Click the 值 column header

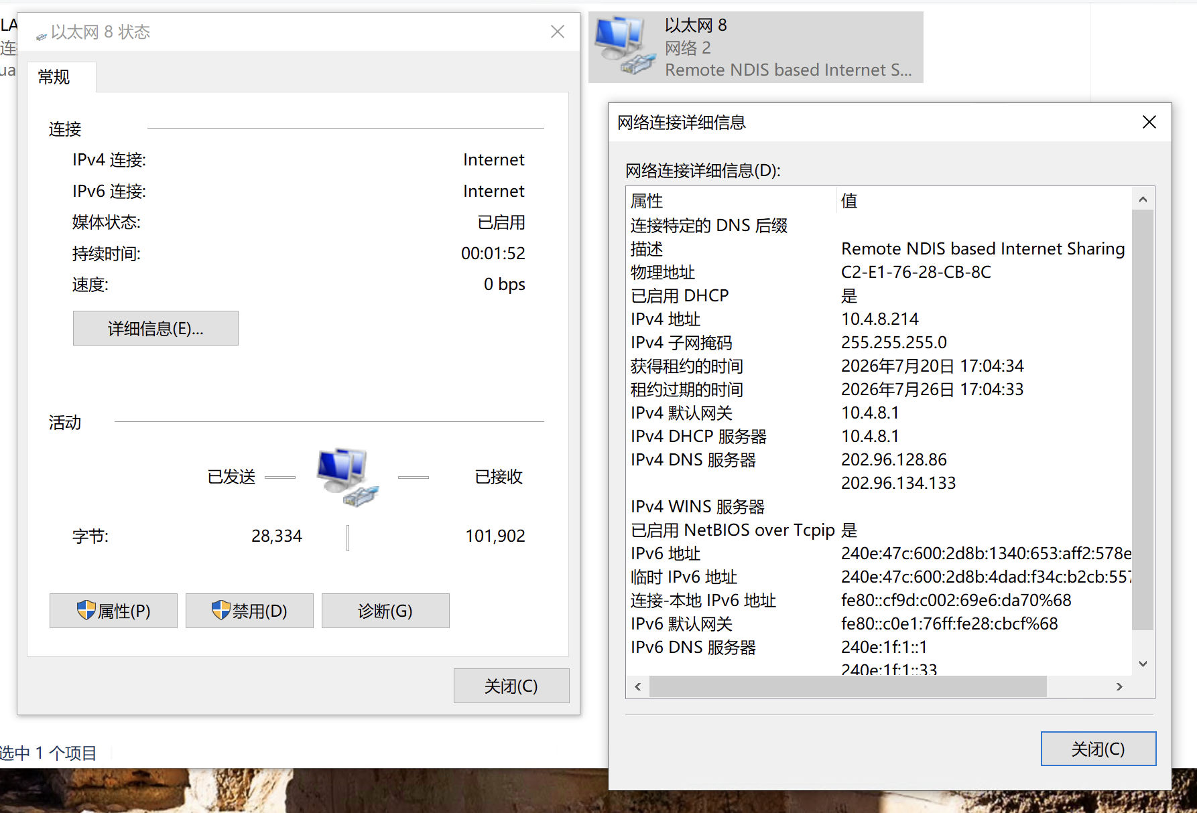point(985,201)
